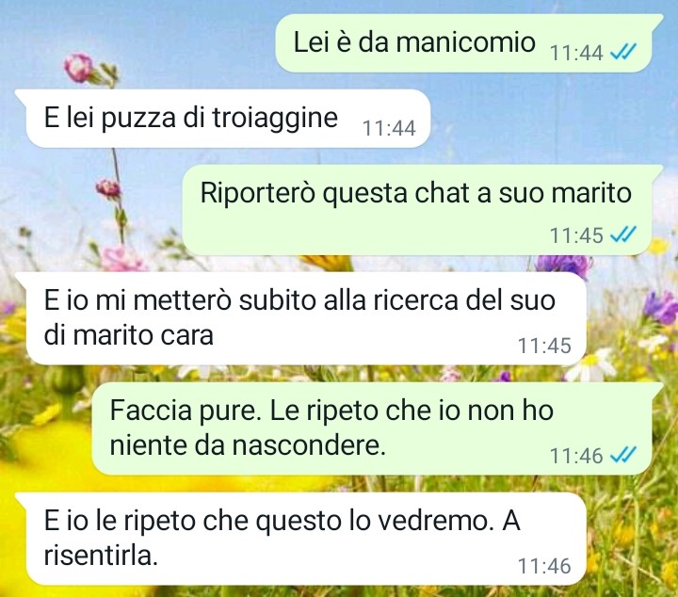Click the word "troiaggine" in the received message
The height and width of the screenshot is (597, 678).
pyautogui.click(x=275, y=118)
